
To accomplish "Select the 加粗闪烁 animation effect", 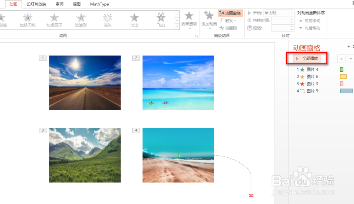I will [27, 20].
